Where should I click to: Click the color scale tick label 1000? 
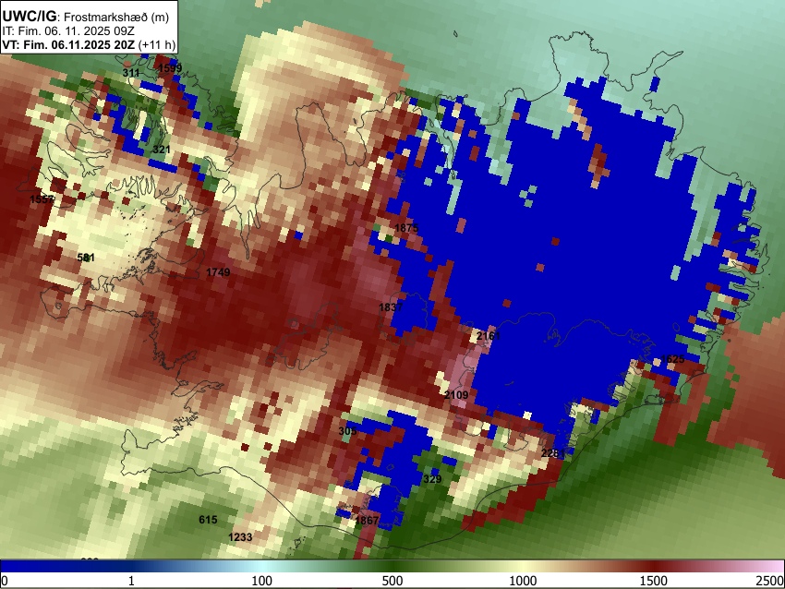523,581
